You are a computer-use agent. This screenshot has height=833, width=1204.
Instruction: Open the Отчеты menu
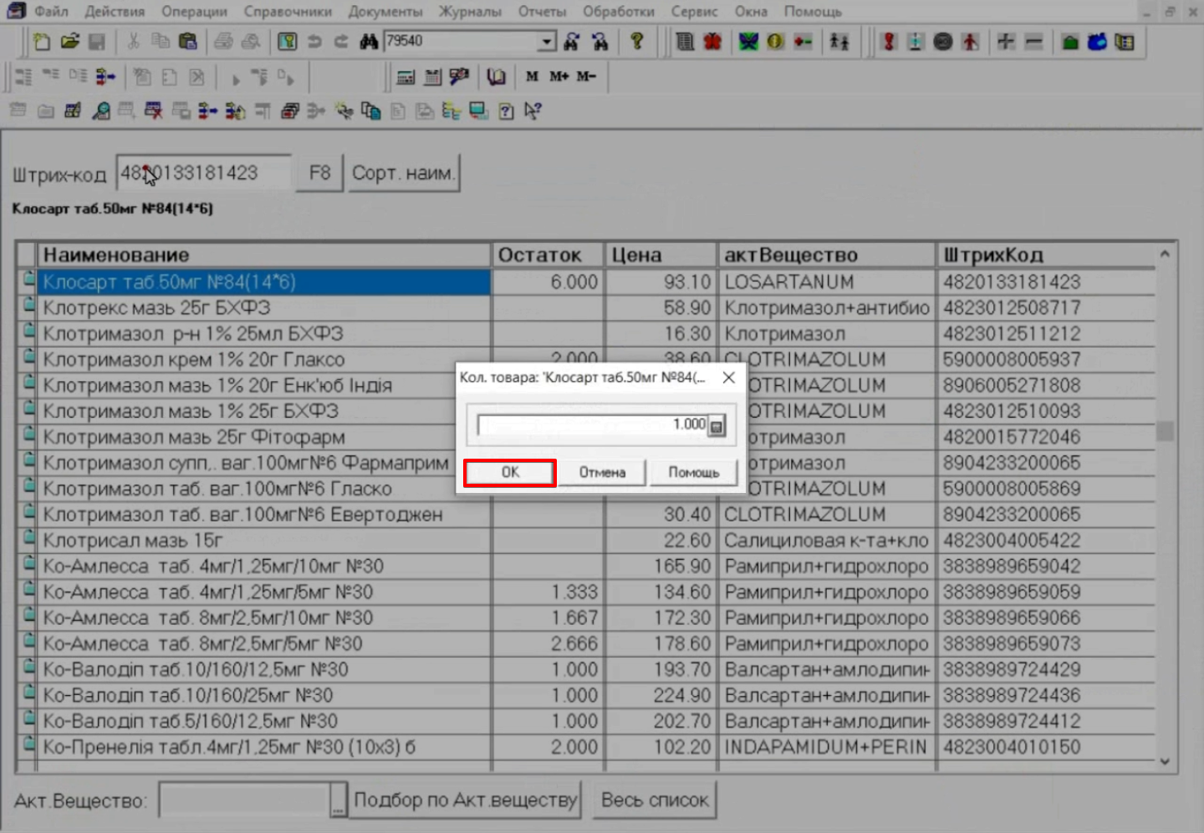point(542,12)
